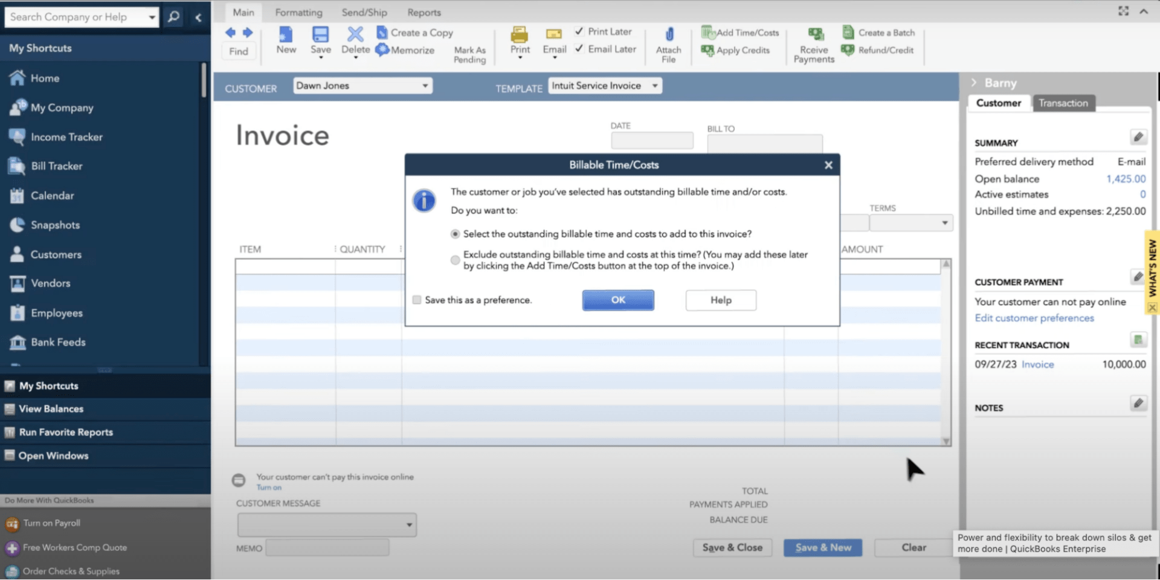Change the Intuit Service Invoice template

654,85
